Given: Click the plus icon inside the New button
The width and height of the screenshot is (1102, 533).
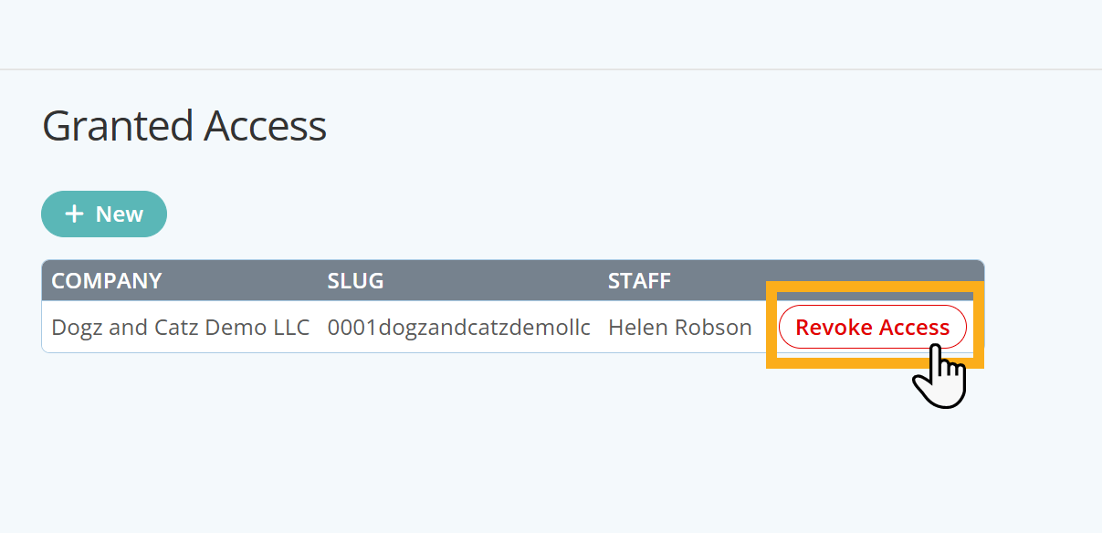Looking at the screenshot, I should point(74,214).
